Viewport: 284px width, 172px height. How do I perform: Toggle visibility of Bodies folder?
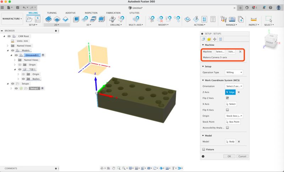[x=23, y=79]
